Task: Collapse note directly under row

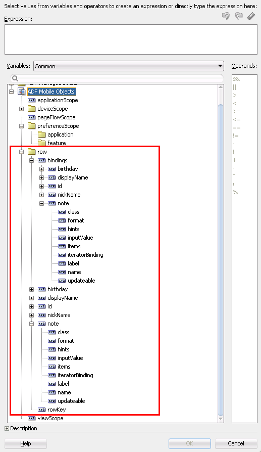Action: click(32, 324)
